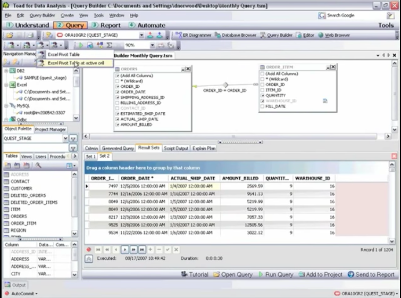The image size is (401, 298).
Task: Open the Database Browser
Action: tap(235, 35)
